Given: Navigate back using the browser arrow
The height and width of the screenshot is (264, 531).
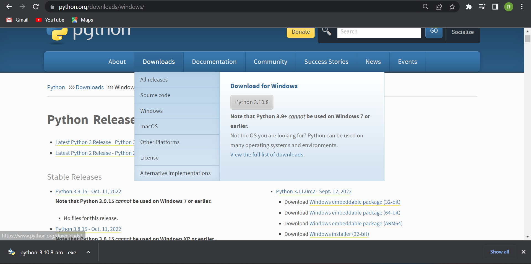Looking at the screenshot, I should click(9, 7).
